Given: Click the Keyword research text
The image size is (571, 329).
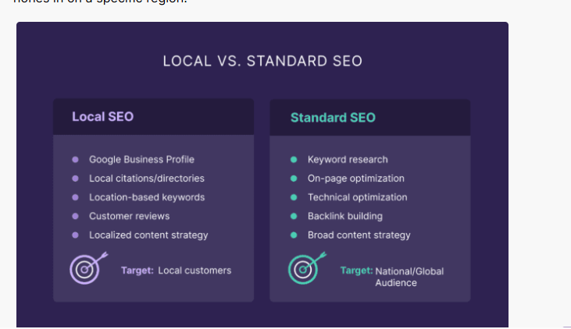Looking at the screenshot, I should pyautogui.click(x=348, y=160).
